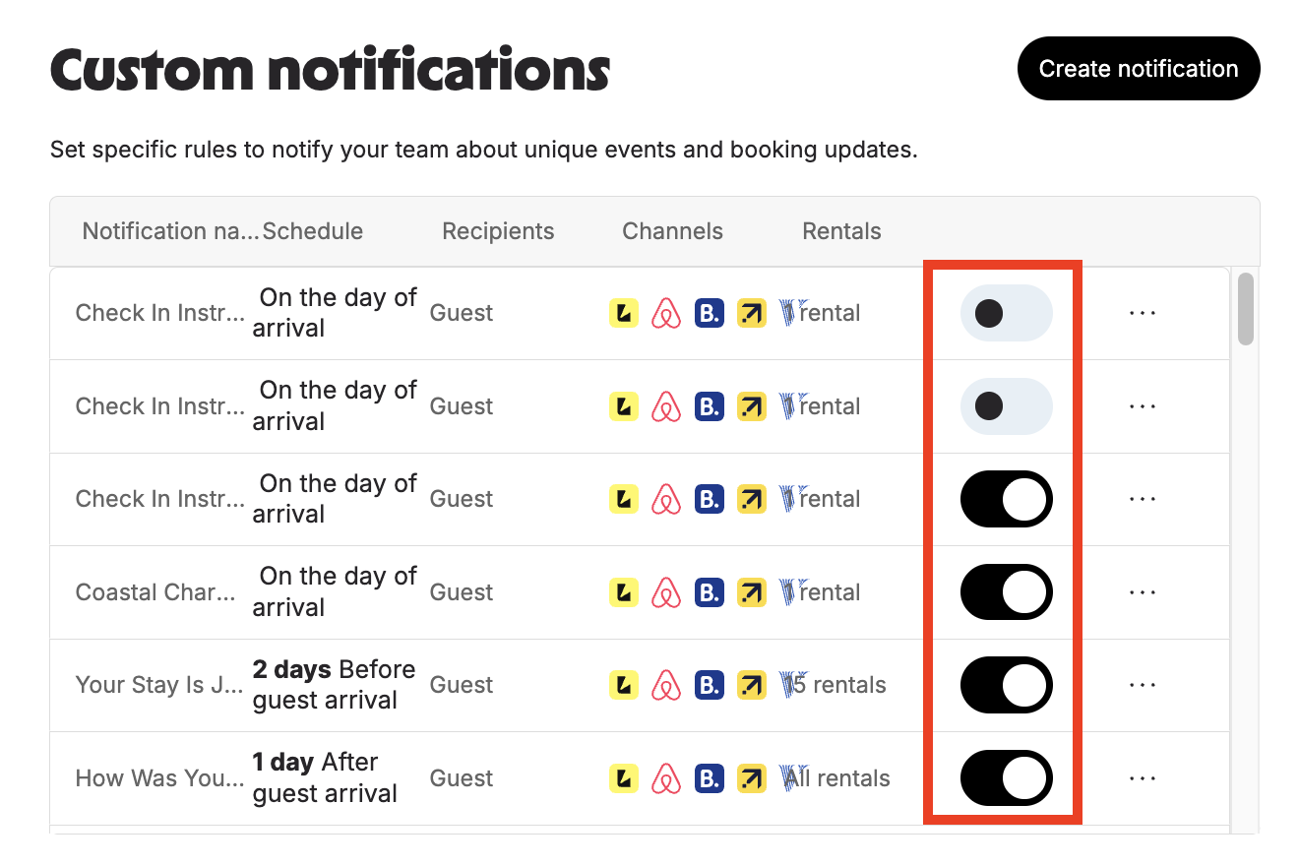1299x866 pixels.
Task: Click yellow arrow channel icon in How Was You... row
Action: (x=752, y=778)
